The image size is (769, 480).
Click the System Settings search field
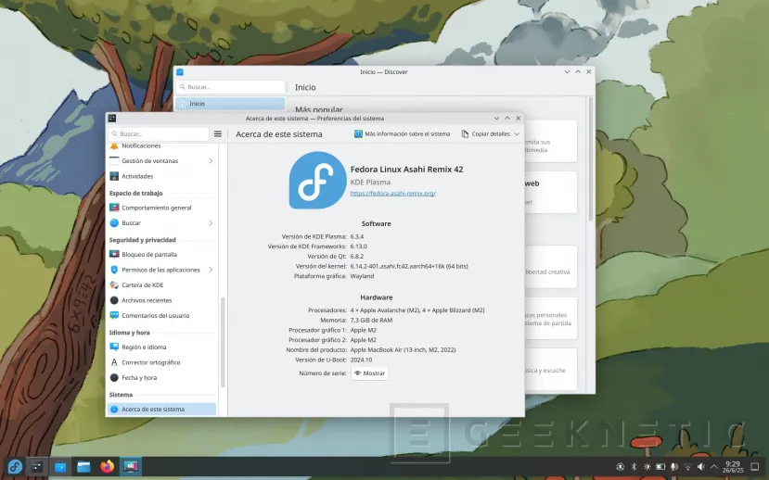click(x=159, y=133)
